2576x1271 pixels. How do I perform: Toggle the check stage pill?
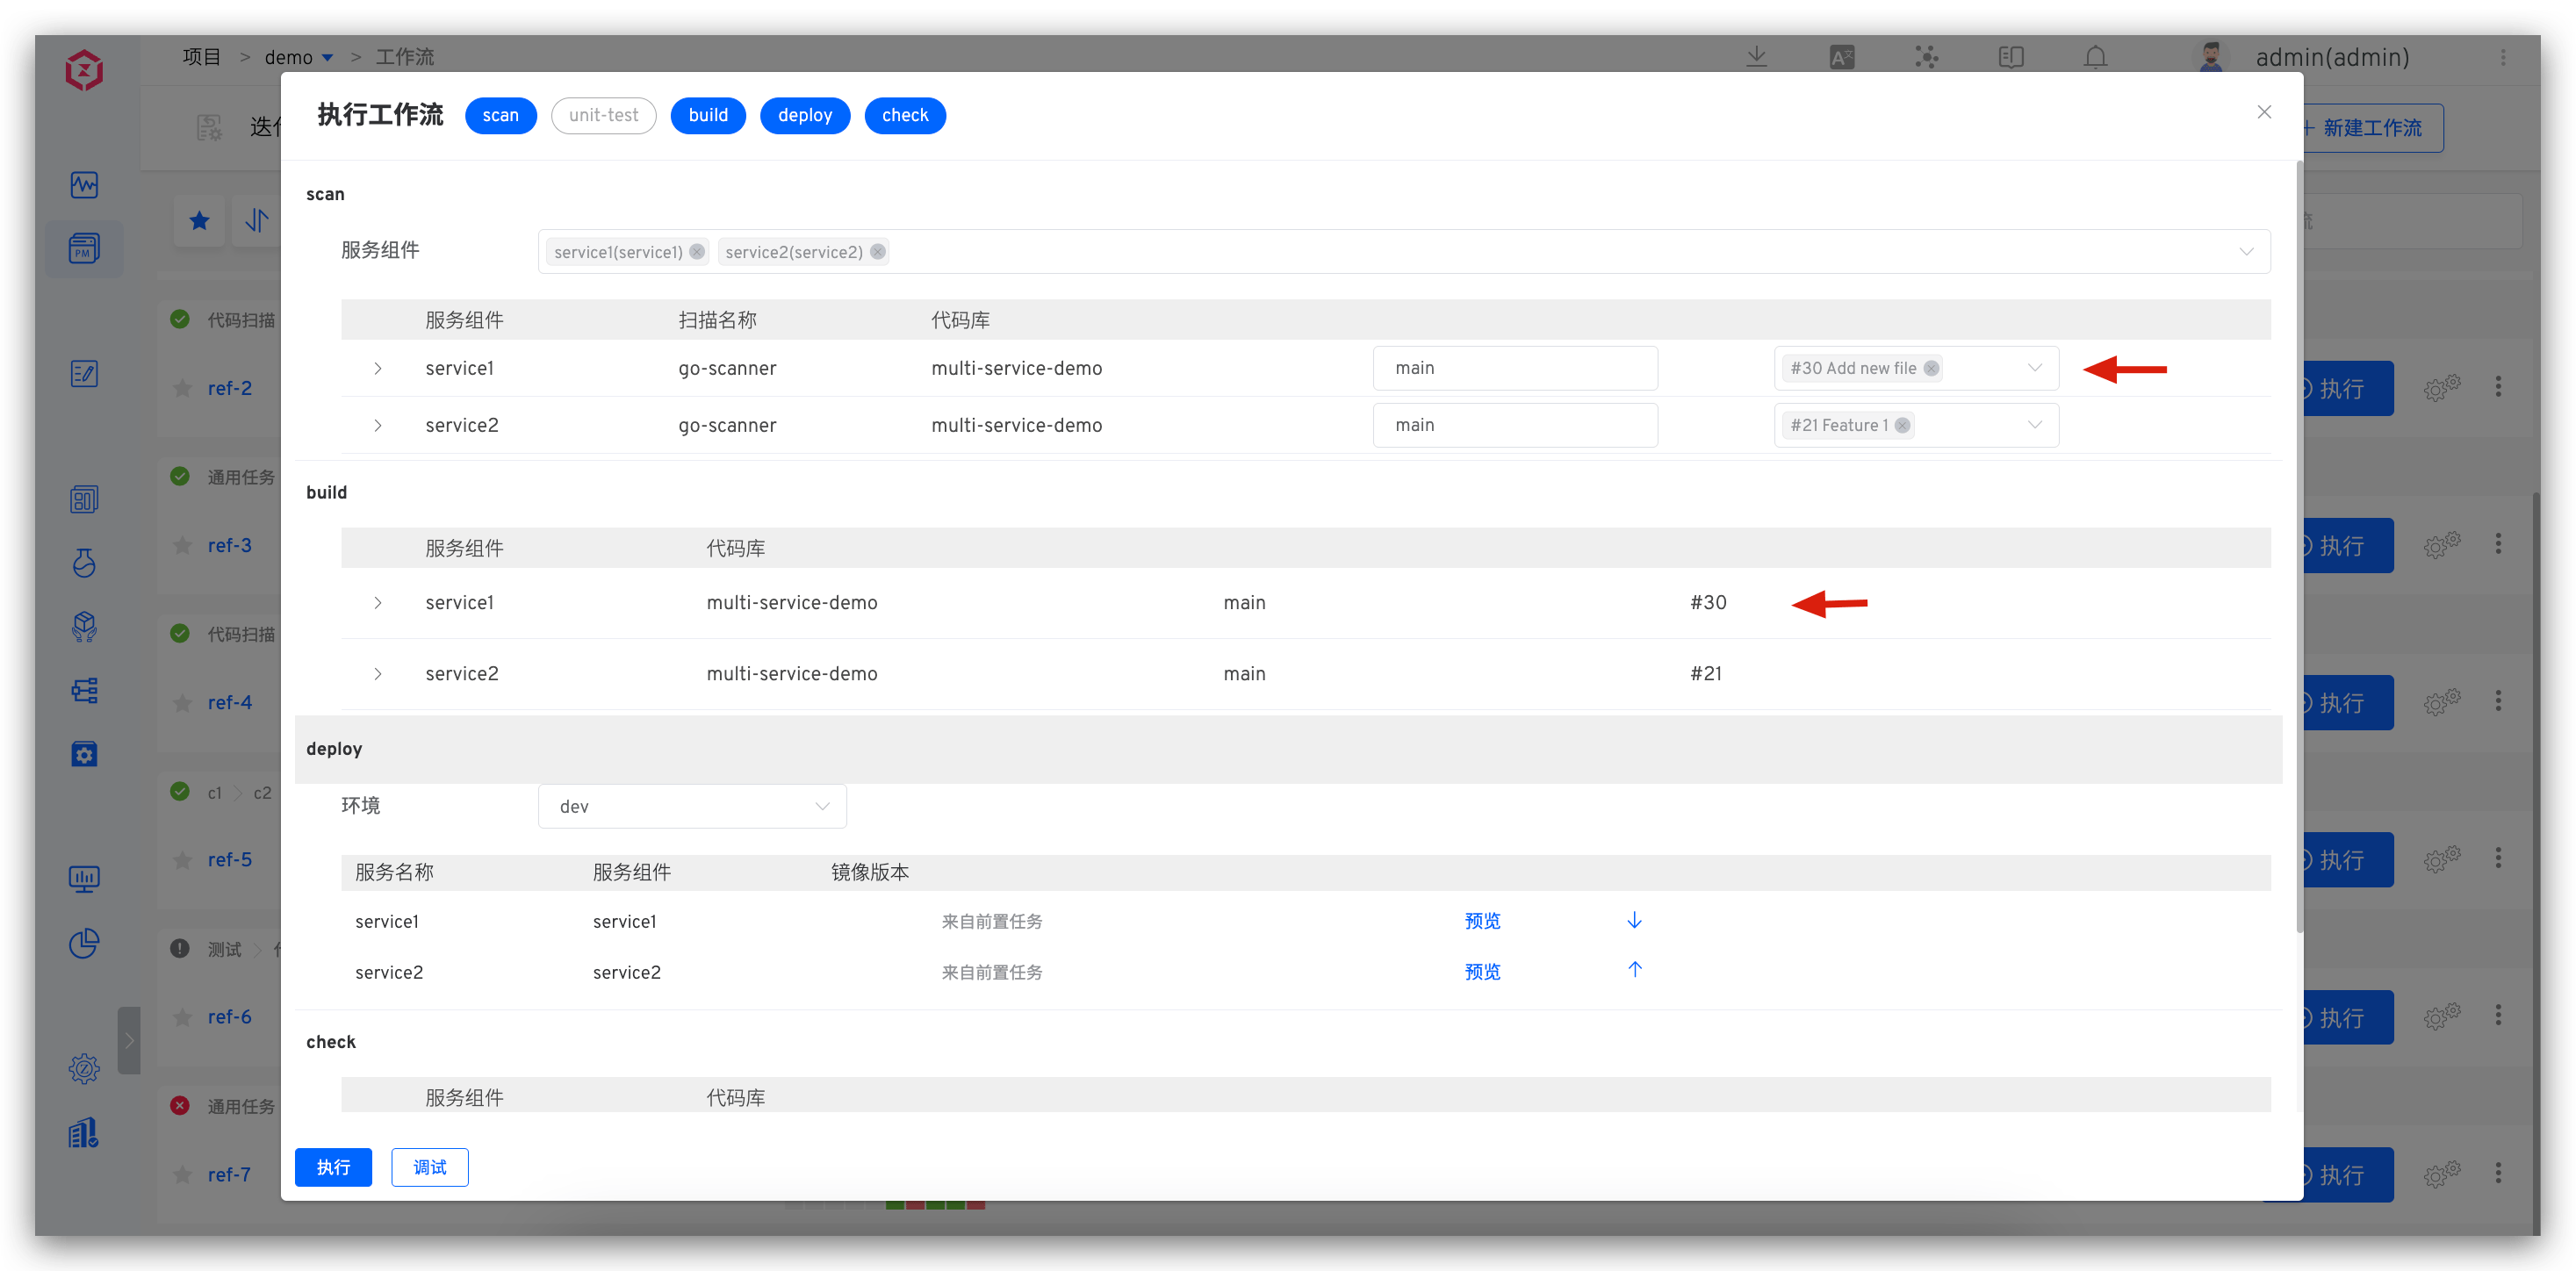click(905, 115)
